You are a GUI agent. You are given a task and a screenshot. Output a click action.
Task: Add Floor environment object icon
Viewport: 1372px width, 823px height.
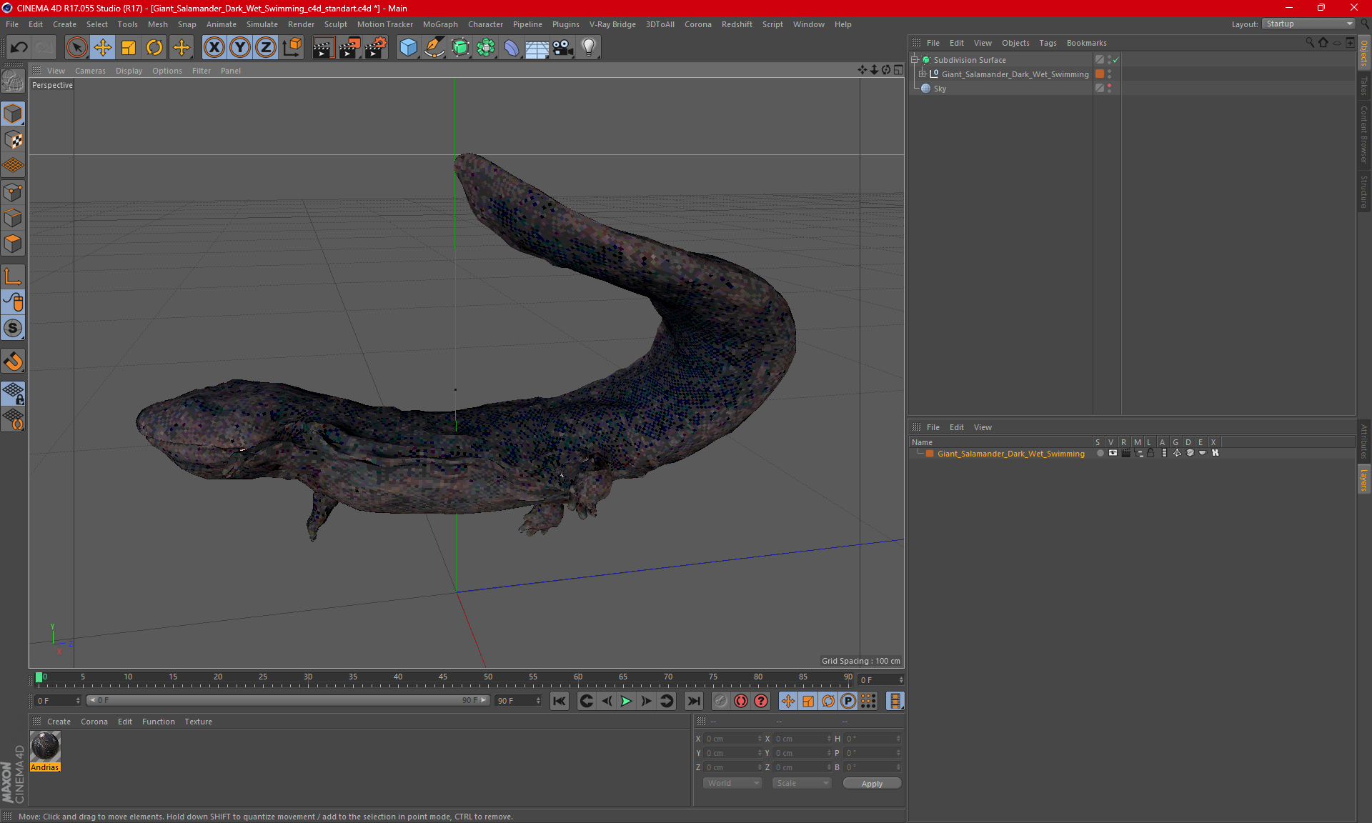pyautogui.click(x=537, y=48)
